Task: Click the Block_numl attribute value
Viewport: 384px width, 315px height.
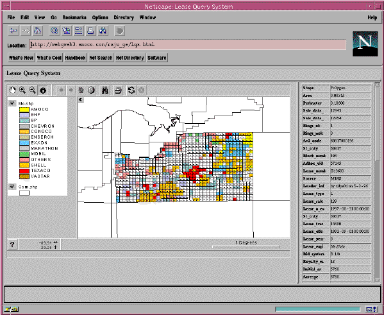Action: pyautogui.click(x=350, y=156)
